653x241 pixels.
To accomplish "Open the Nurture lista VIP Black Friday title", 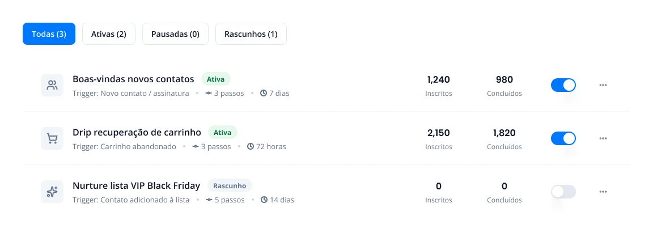I will pos(136,185).
